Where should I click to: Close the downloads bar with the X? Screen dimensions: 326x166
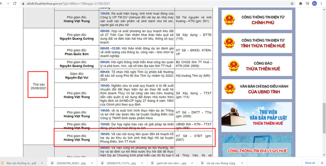323,163
